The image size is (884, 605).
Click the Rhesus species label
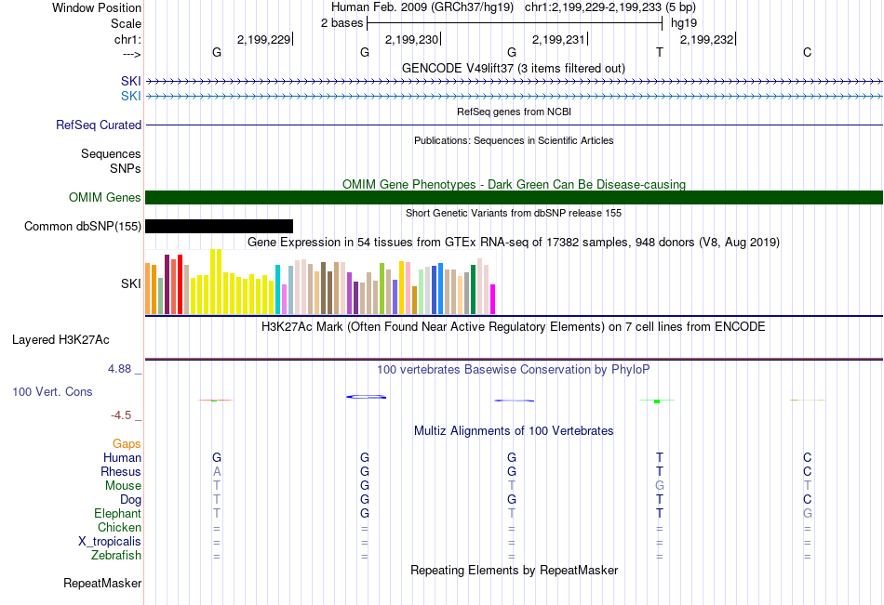121,471
